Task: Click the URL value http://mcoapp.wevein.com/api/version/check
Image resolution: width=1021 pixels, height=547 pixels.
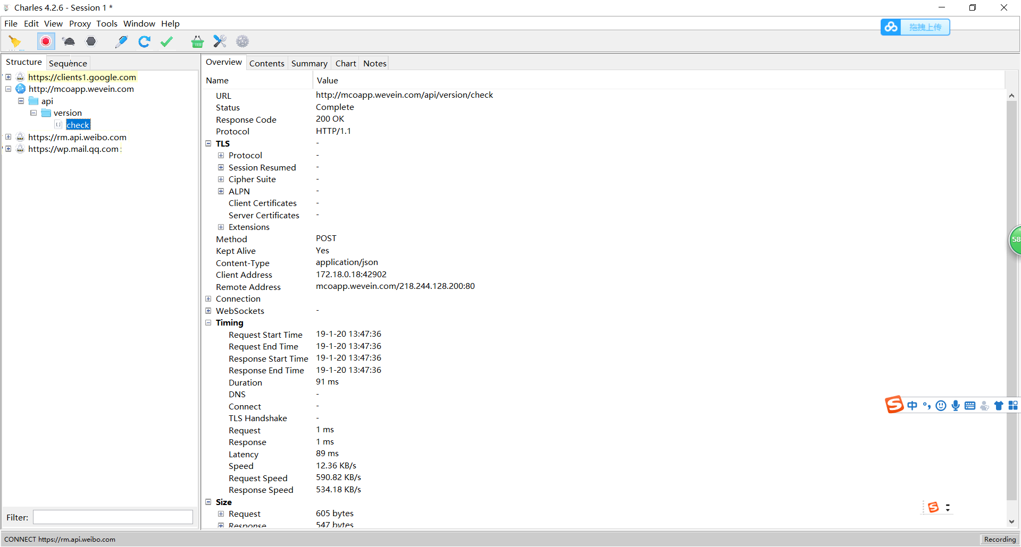Action: 404,95
